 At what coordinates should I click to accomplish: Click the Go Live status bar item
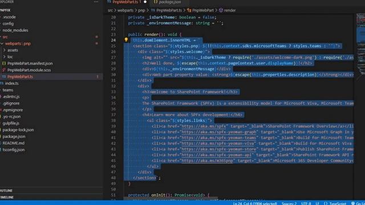[358, 203]
